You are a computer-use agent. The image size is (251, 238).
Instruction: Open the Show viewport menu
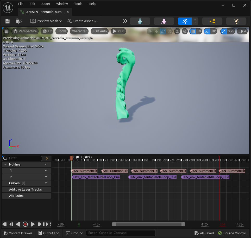click(x=62, y=31)
